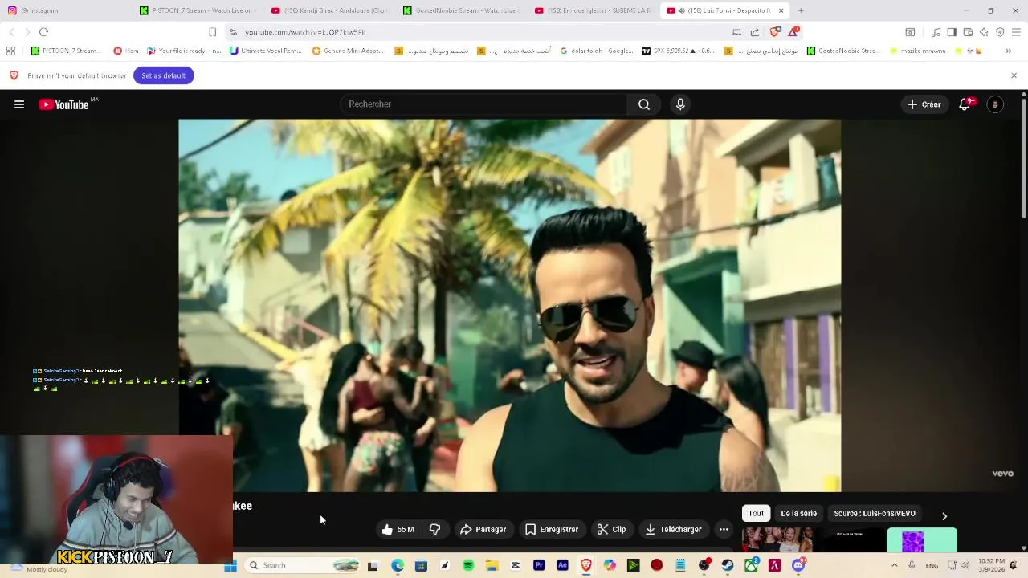1028x578 pixels.
Task: Bookmark this page icon in address bar
Action: [x=212, y=32]
